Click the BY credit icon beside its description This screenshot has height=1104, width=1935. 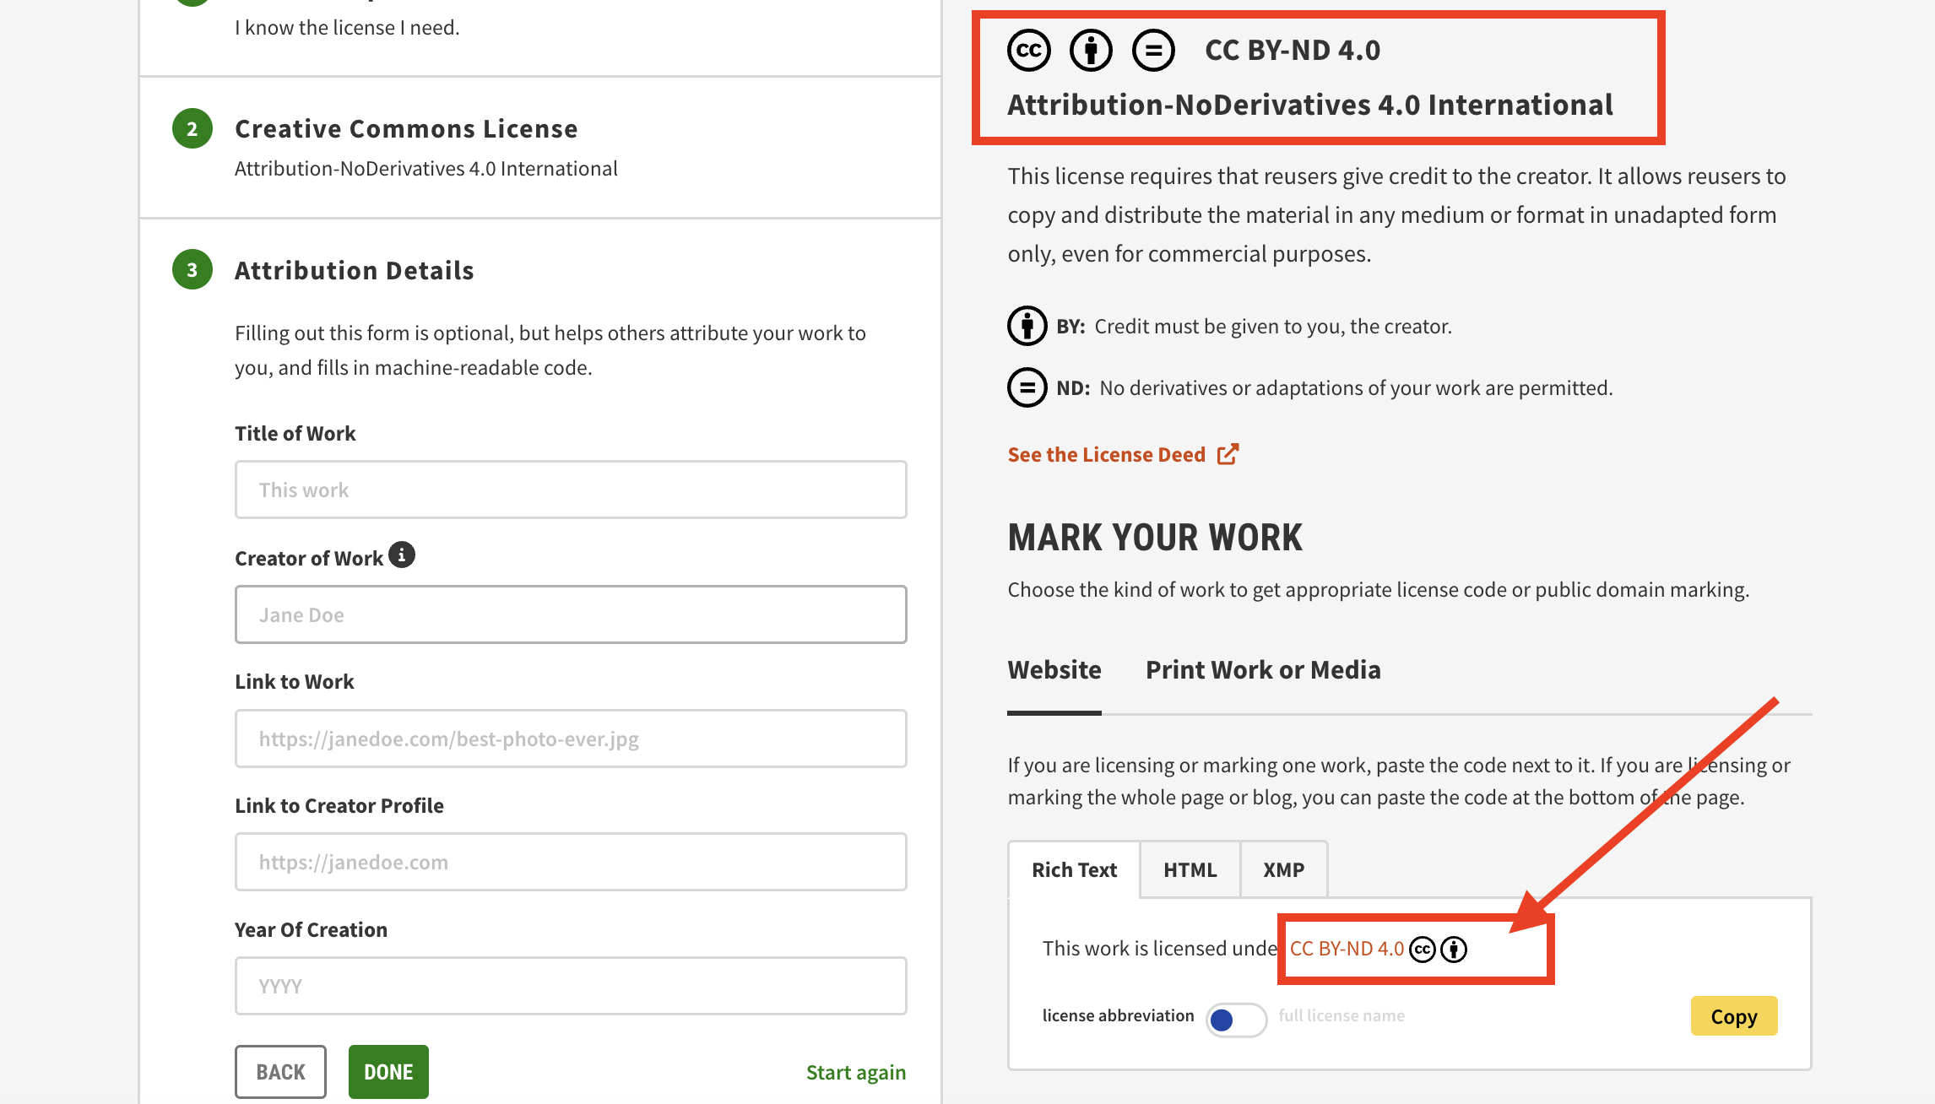tap(1027, 325)
